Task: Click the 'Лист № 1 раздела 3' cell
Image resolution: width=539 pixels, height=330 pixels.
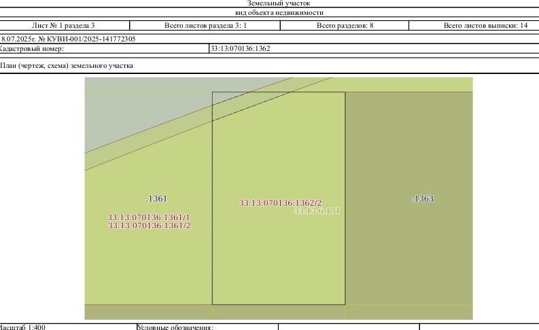Action: [x=63, y=25]
